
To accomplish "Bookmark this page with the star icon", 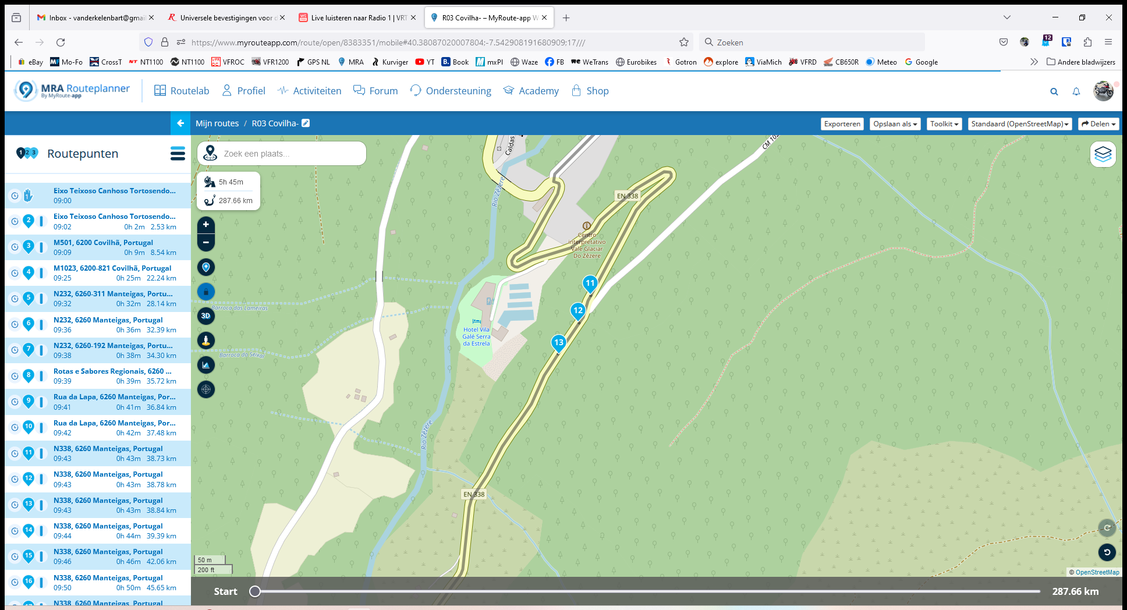I will (684, 42).
